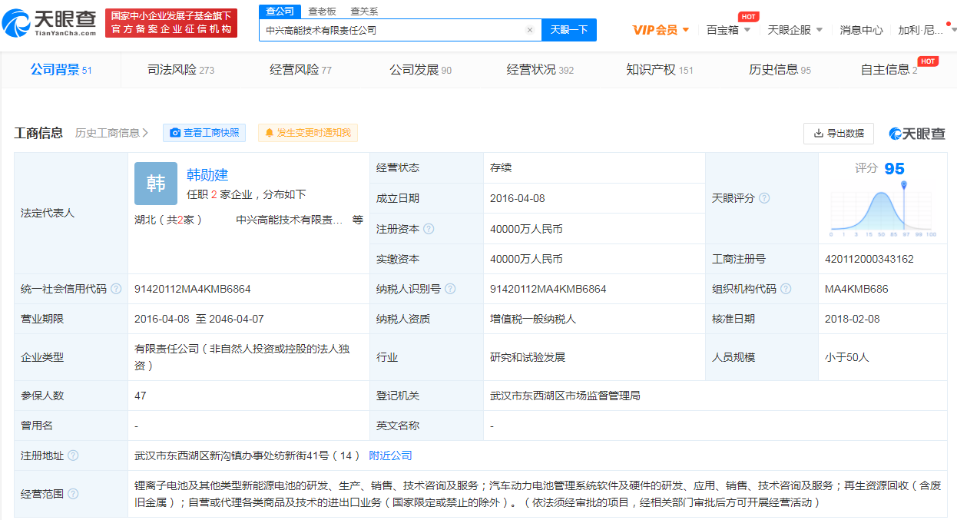This screenshot has width=957, height=520.
Task: Select the 人员规模 value 小于50人
Action: [847, 357]
